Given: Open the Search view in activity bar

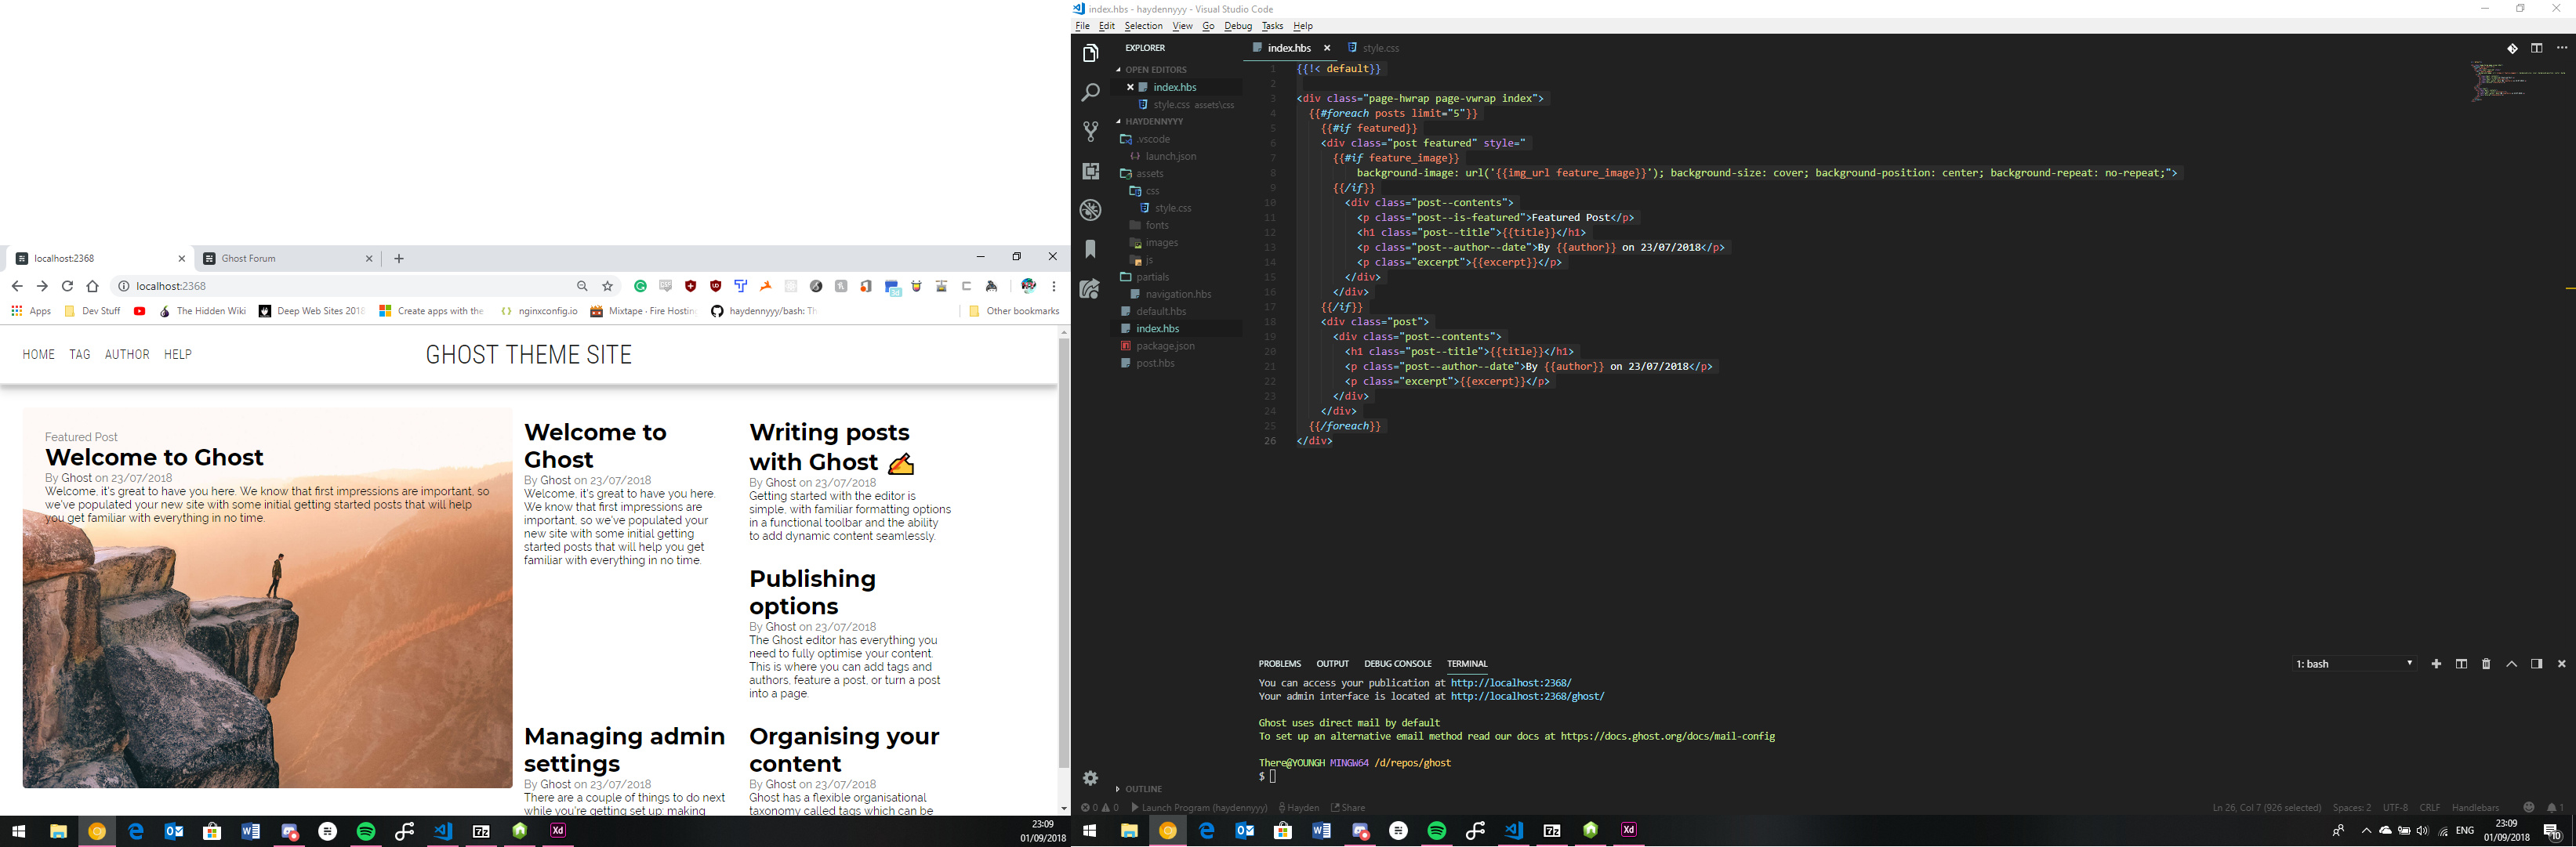Looking at the screenshot, I should click(x=1090, y=92).
